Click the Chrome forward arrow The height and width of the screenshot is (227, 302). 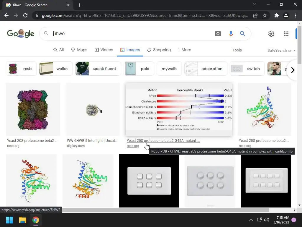pos(16,15)
